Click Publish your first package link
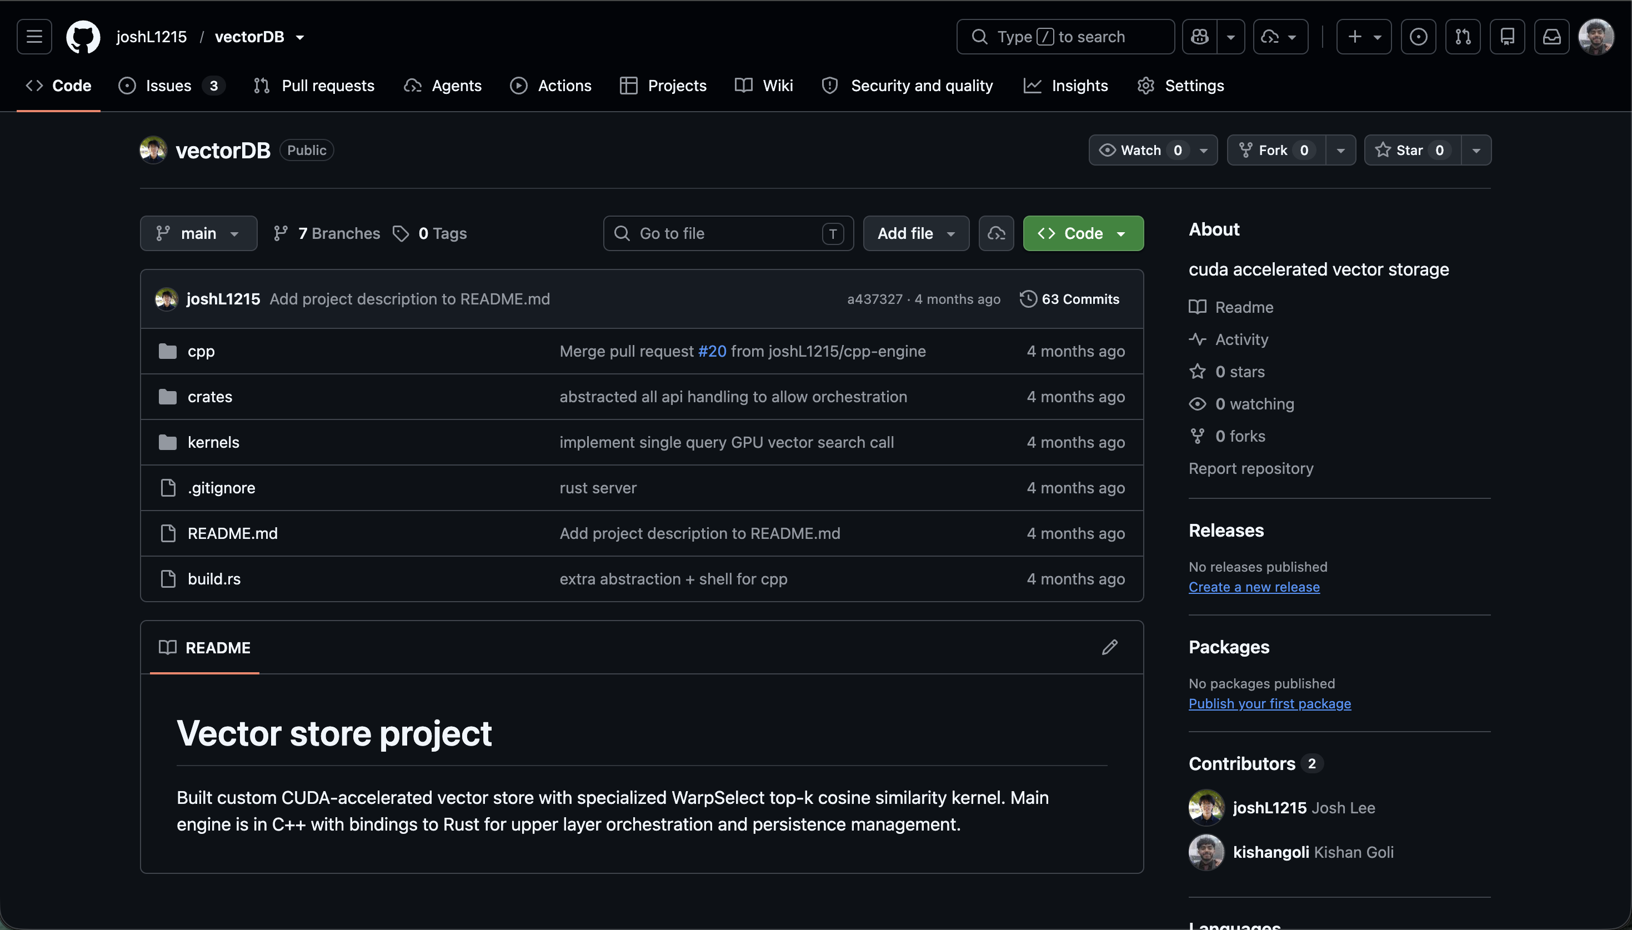 pyautogui.click(x=1269, y=703)
